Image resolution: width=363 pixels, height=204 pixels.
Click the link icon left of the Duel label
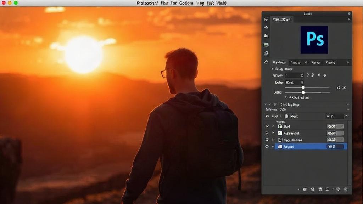(x=267, y=116)
